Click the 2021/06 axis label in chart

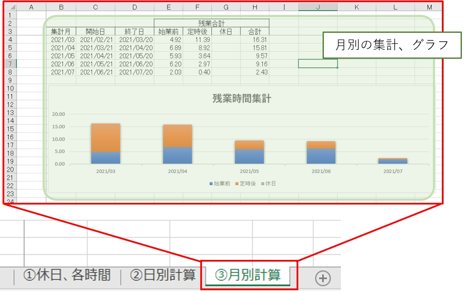click(x=321, y=171)
